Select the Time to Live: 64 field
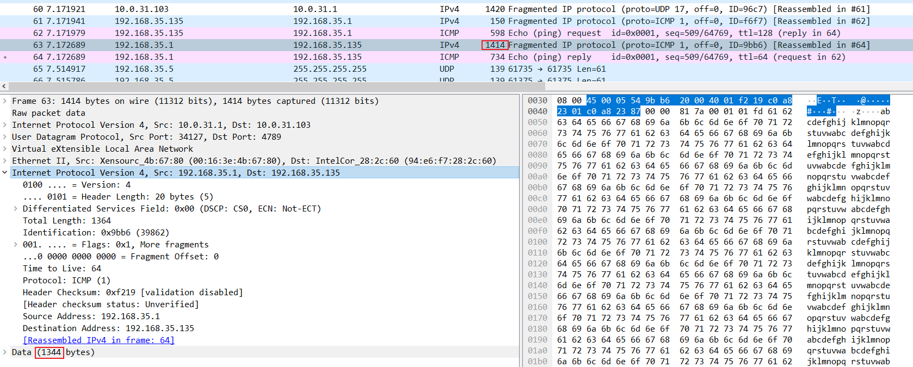 click(x=61, y=269)
